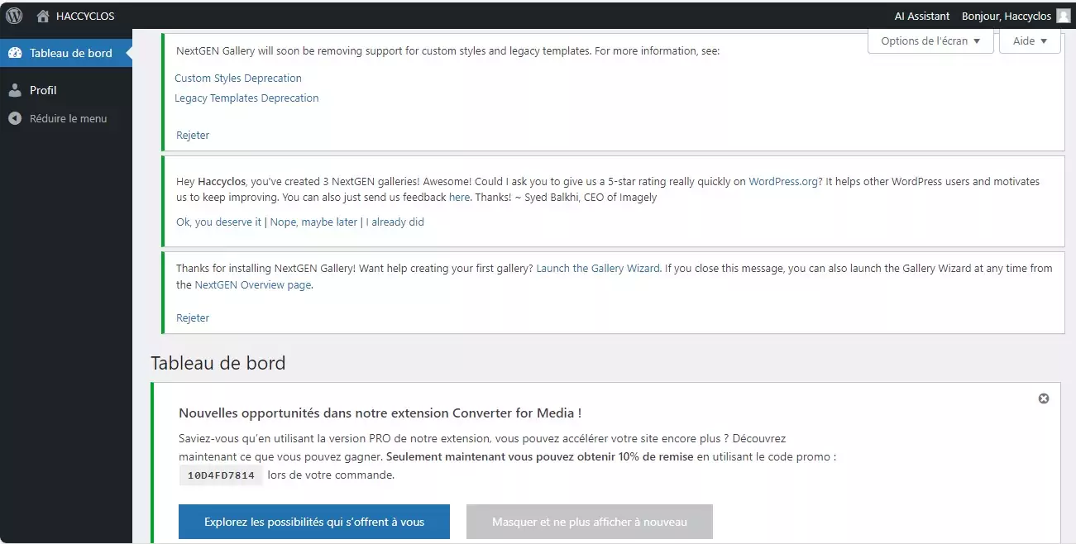Open Custom Styles Deprecation link

[238, 78]
